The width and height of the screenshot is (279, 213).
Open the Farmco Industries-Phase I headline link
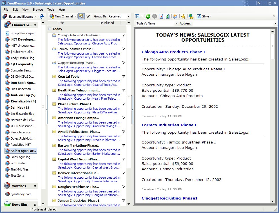coord(169,125)
